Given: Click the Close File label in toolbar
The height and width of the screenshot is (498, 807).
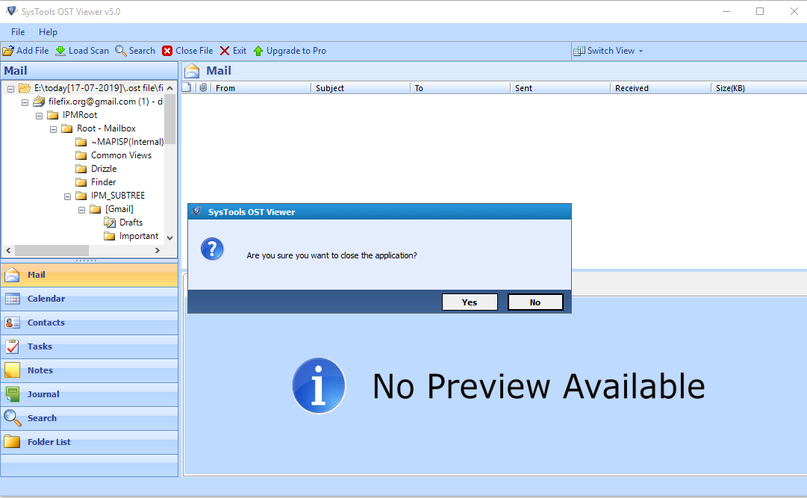Looking at the screenshot, I should tap(194, 51).
